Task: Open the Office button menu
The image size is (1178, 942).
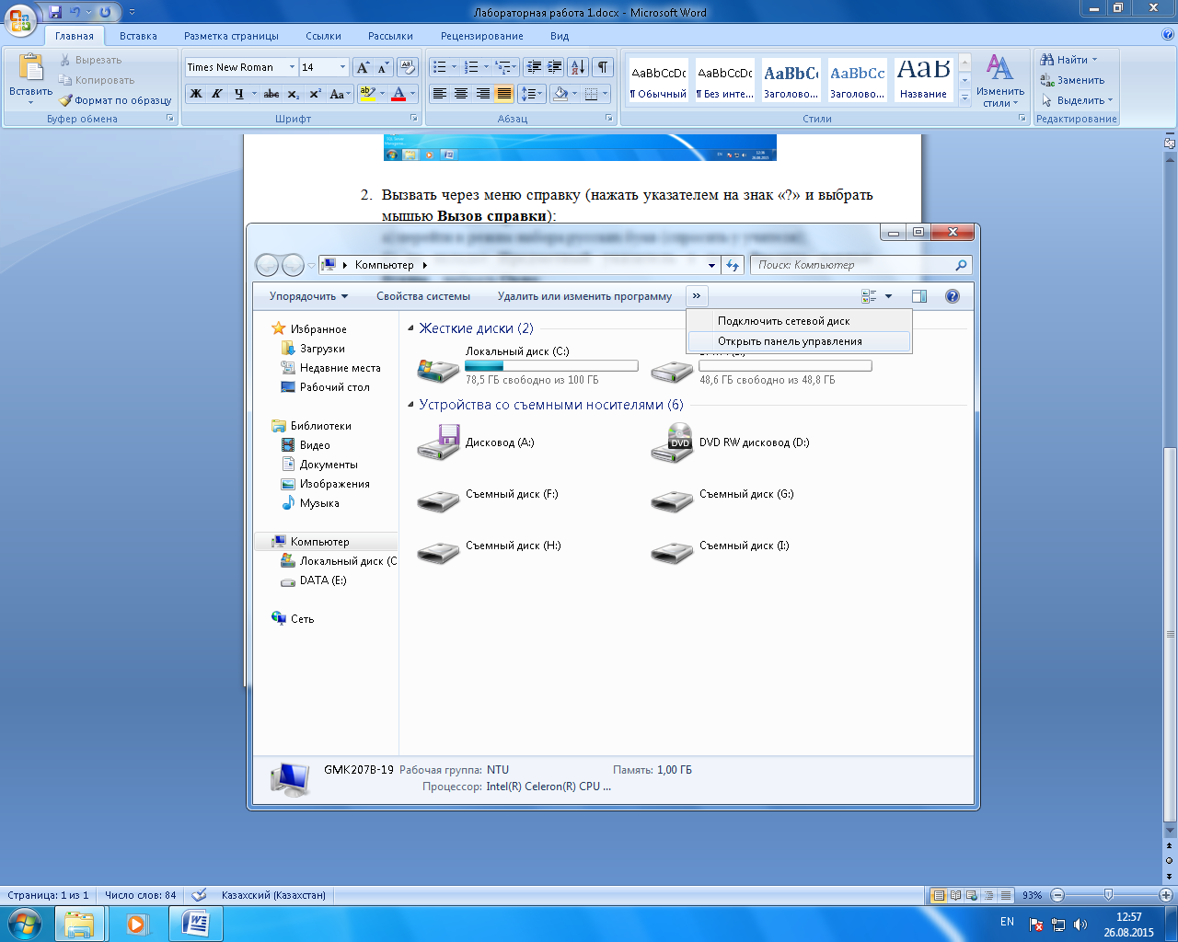Action: (20, 18)
